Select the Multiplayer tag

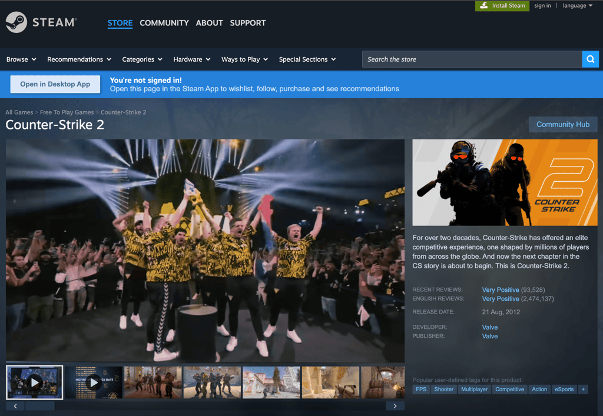474,390
